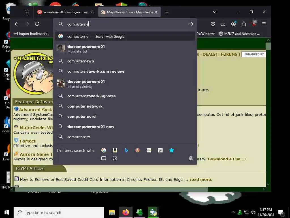Image resolution: width=290 pixels, height=218 pixels.
Task: Search this time with Amazon
Action: click(x=115, y=150)
